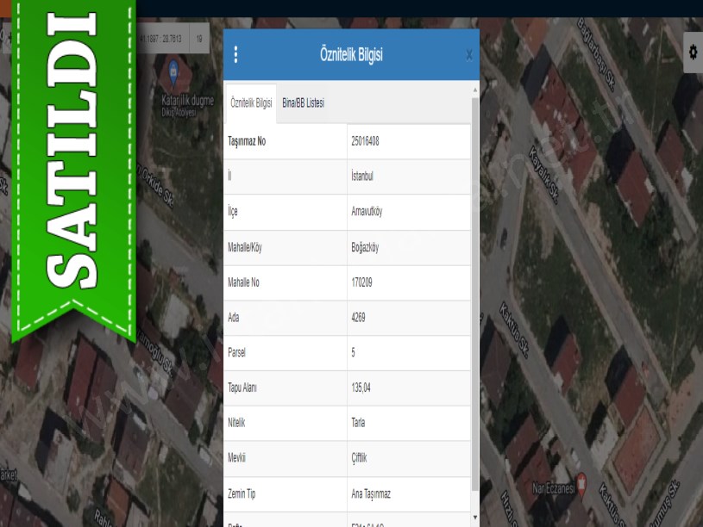Select the Öznitelik Bilgisi tab
703x527 pixels.
click(251, 103)
